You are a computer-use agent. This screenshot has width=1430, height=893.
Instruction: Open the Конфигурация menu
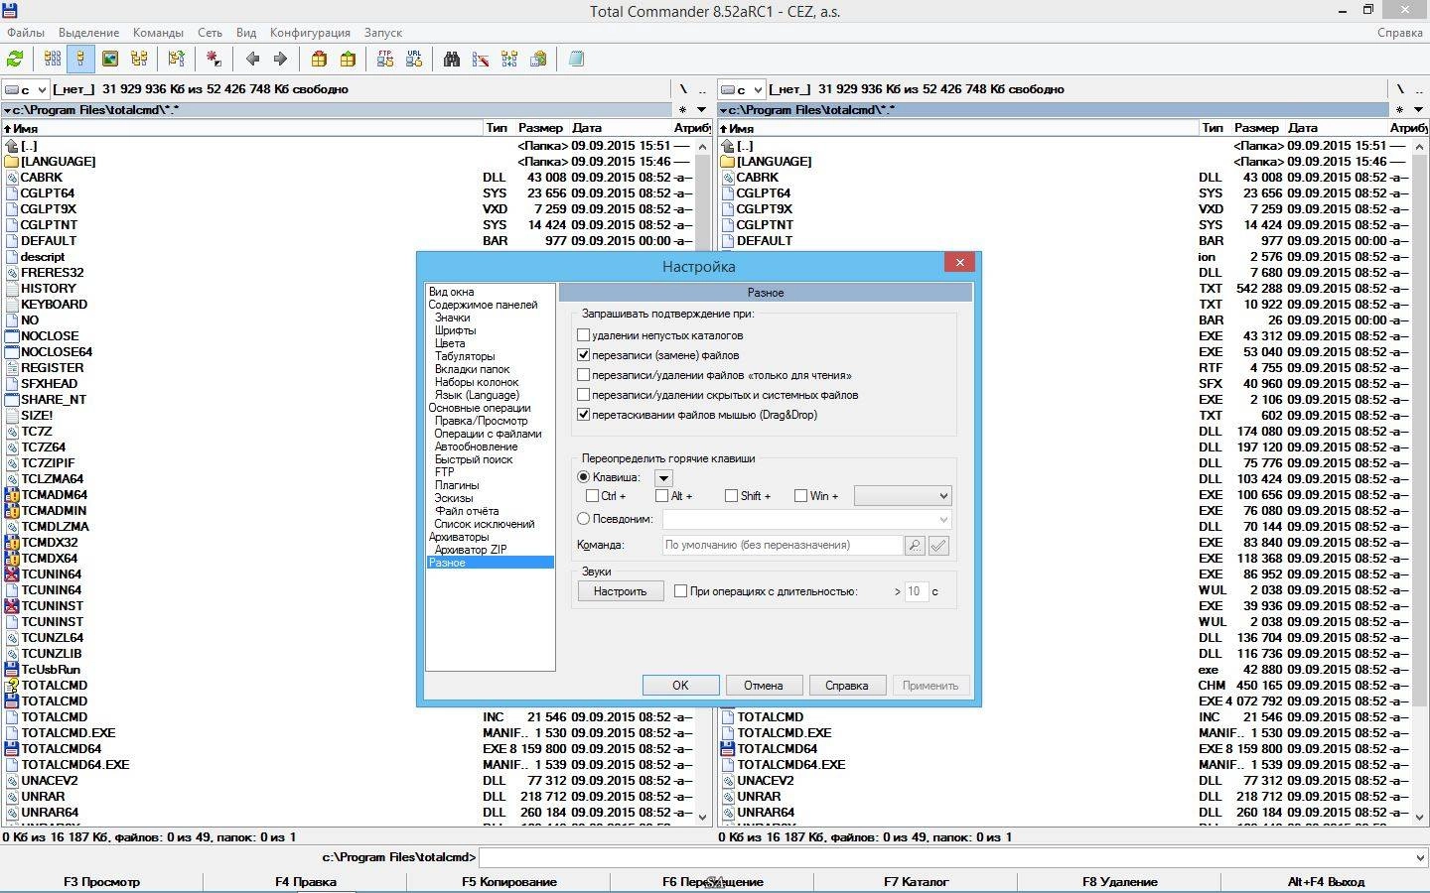[310, 33]
